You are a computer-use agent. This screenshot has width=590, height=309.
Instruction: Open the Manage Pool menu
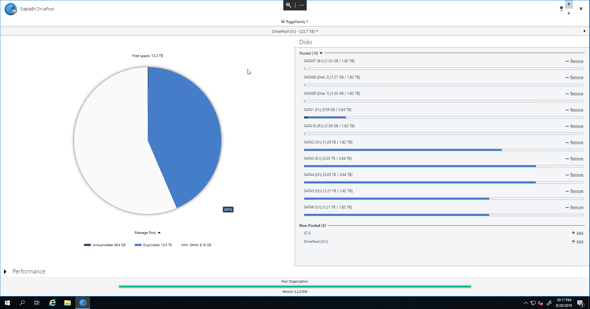point(147,233)
